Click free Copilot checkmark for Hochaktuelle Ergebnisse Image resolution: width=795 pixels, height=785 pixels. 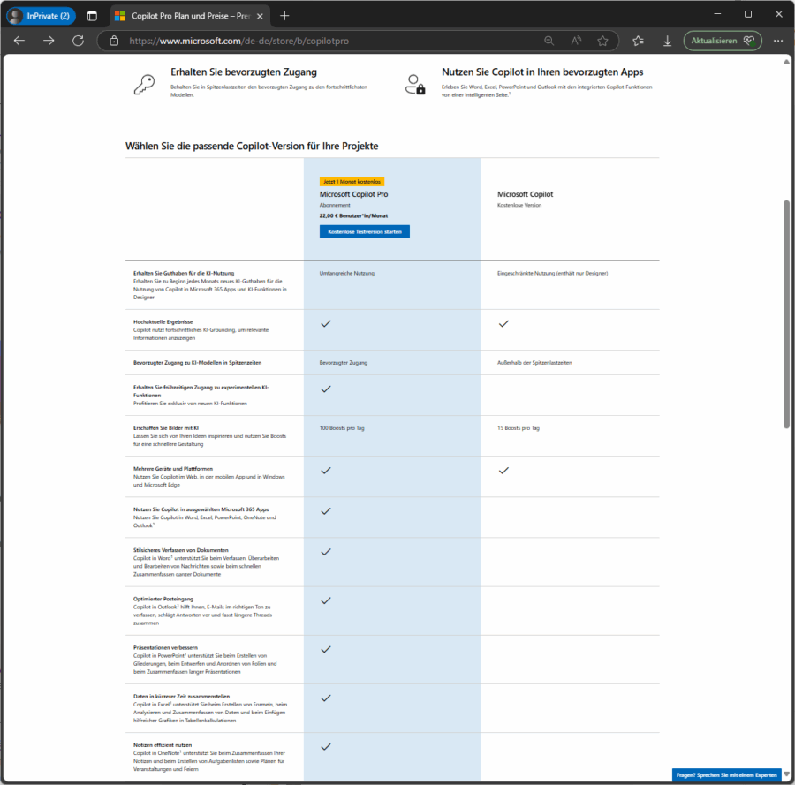click(503, 323)
